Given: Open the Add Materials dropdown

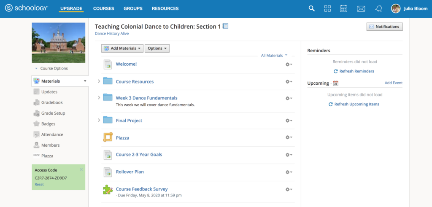Looking at the screenshot, I should [x=122, y=48].
